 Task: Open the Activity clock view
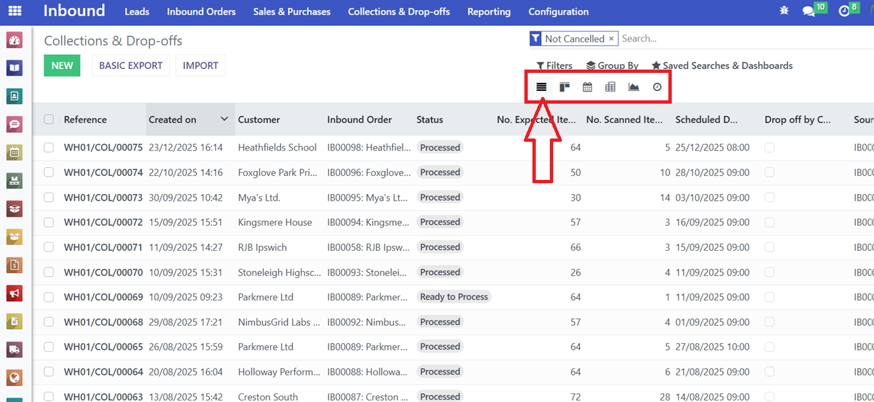pos(657,87)
